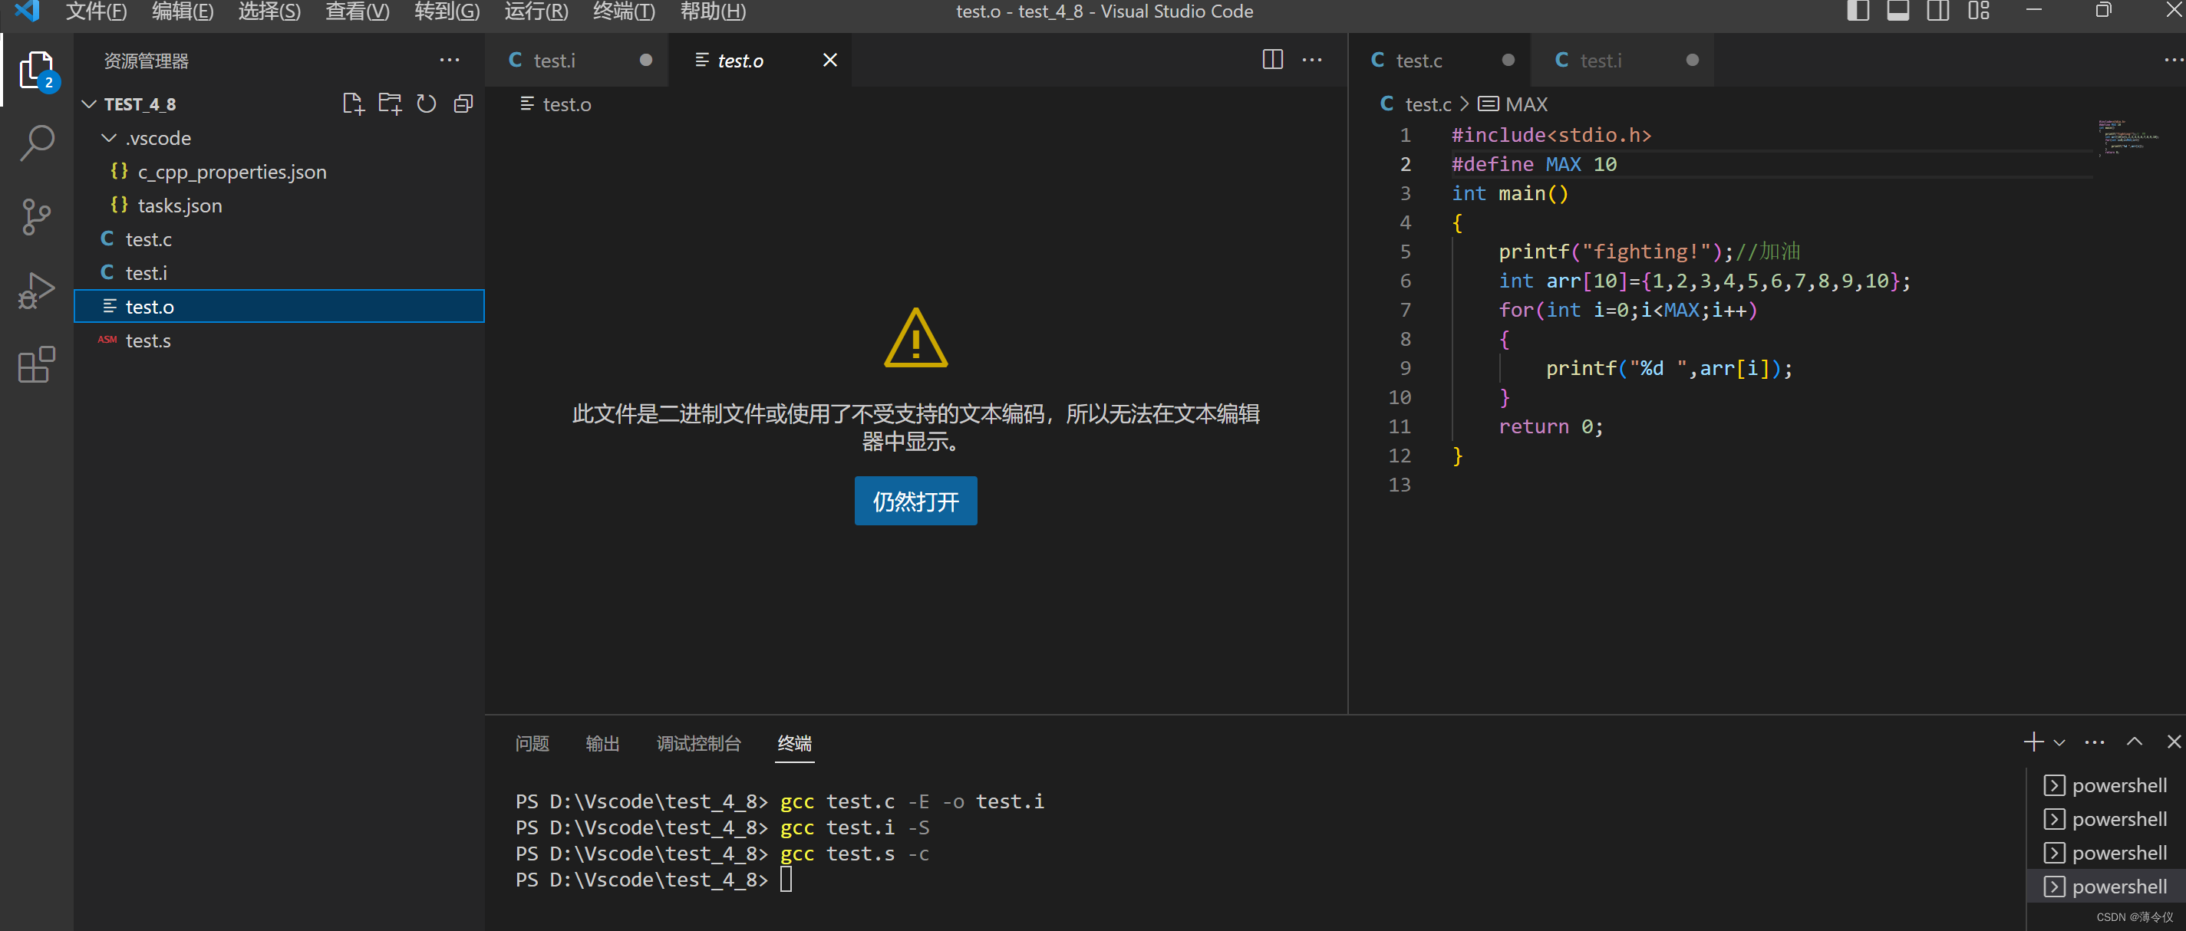This screenshot has width=2186, height=931.
Task: Open more actions for left editor group
Action: coord(1312,61)
